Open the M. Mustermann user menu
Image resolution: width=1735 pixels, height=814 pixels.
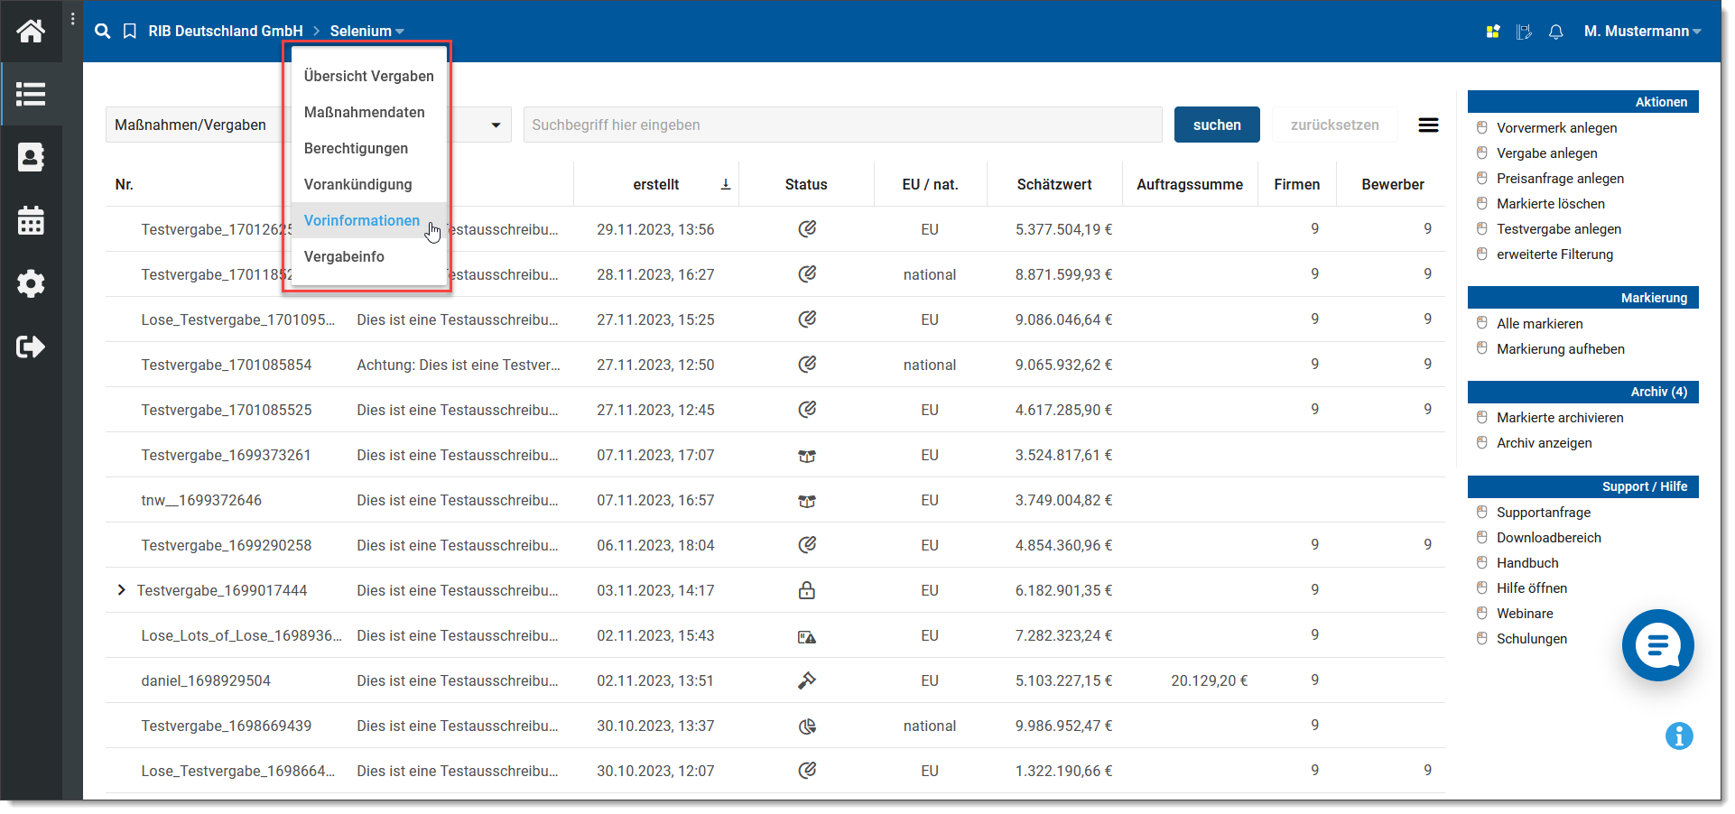1642,32
